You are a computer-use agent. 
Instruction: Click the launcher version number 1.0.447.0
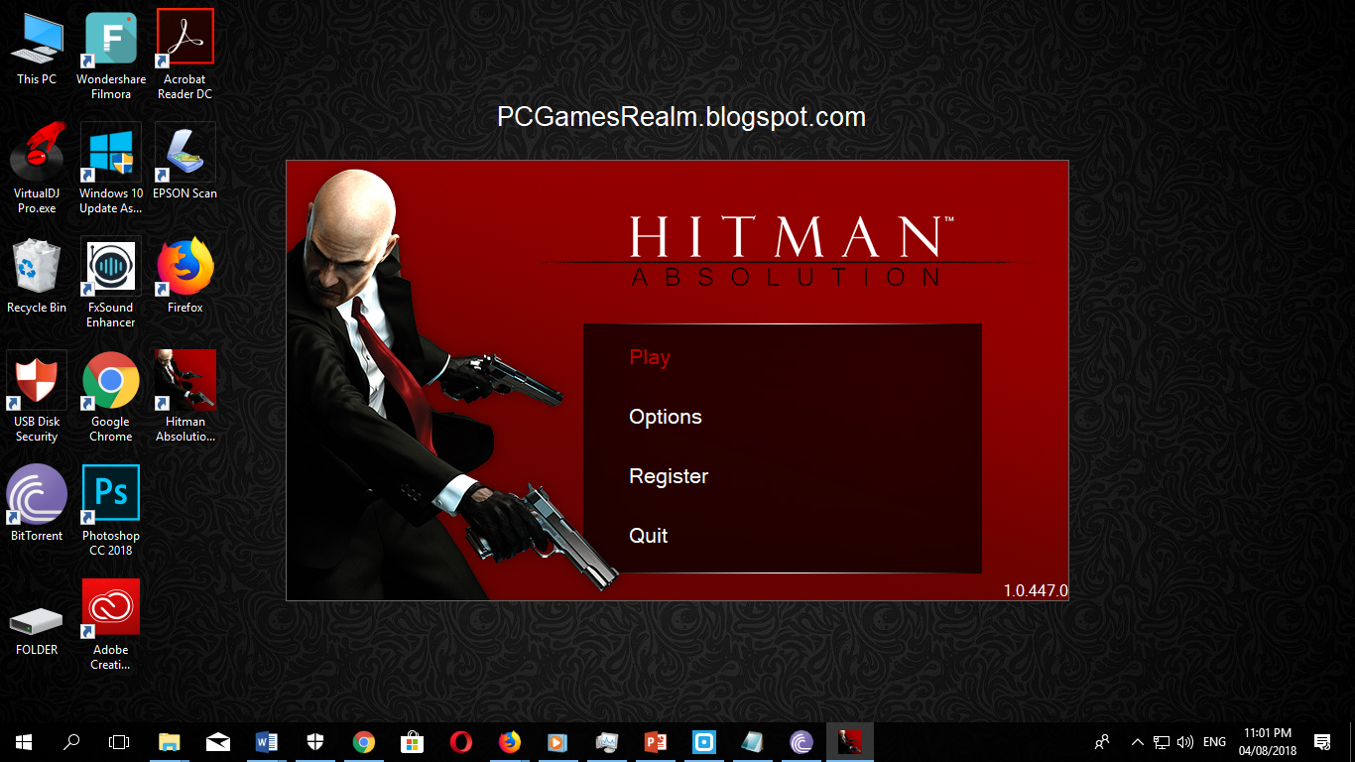1036,590
